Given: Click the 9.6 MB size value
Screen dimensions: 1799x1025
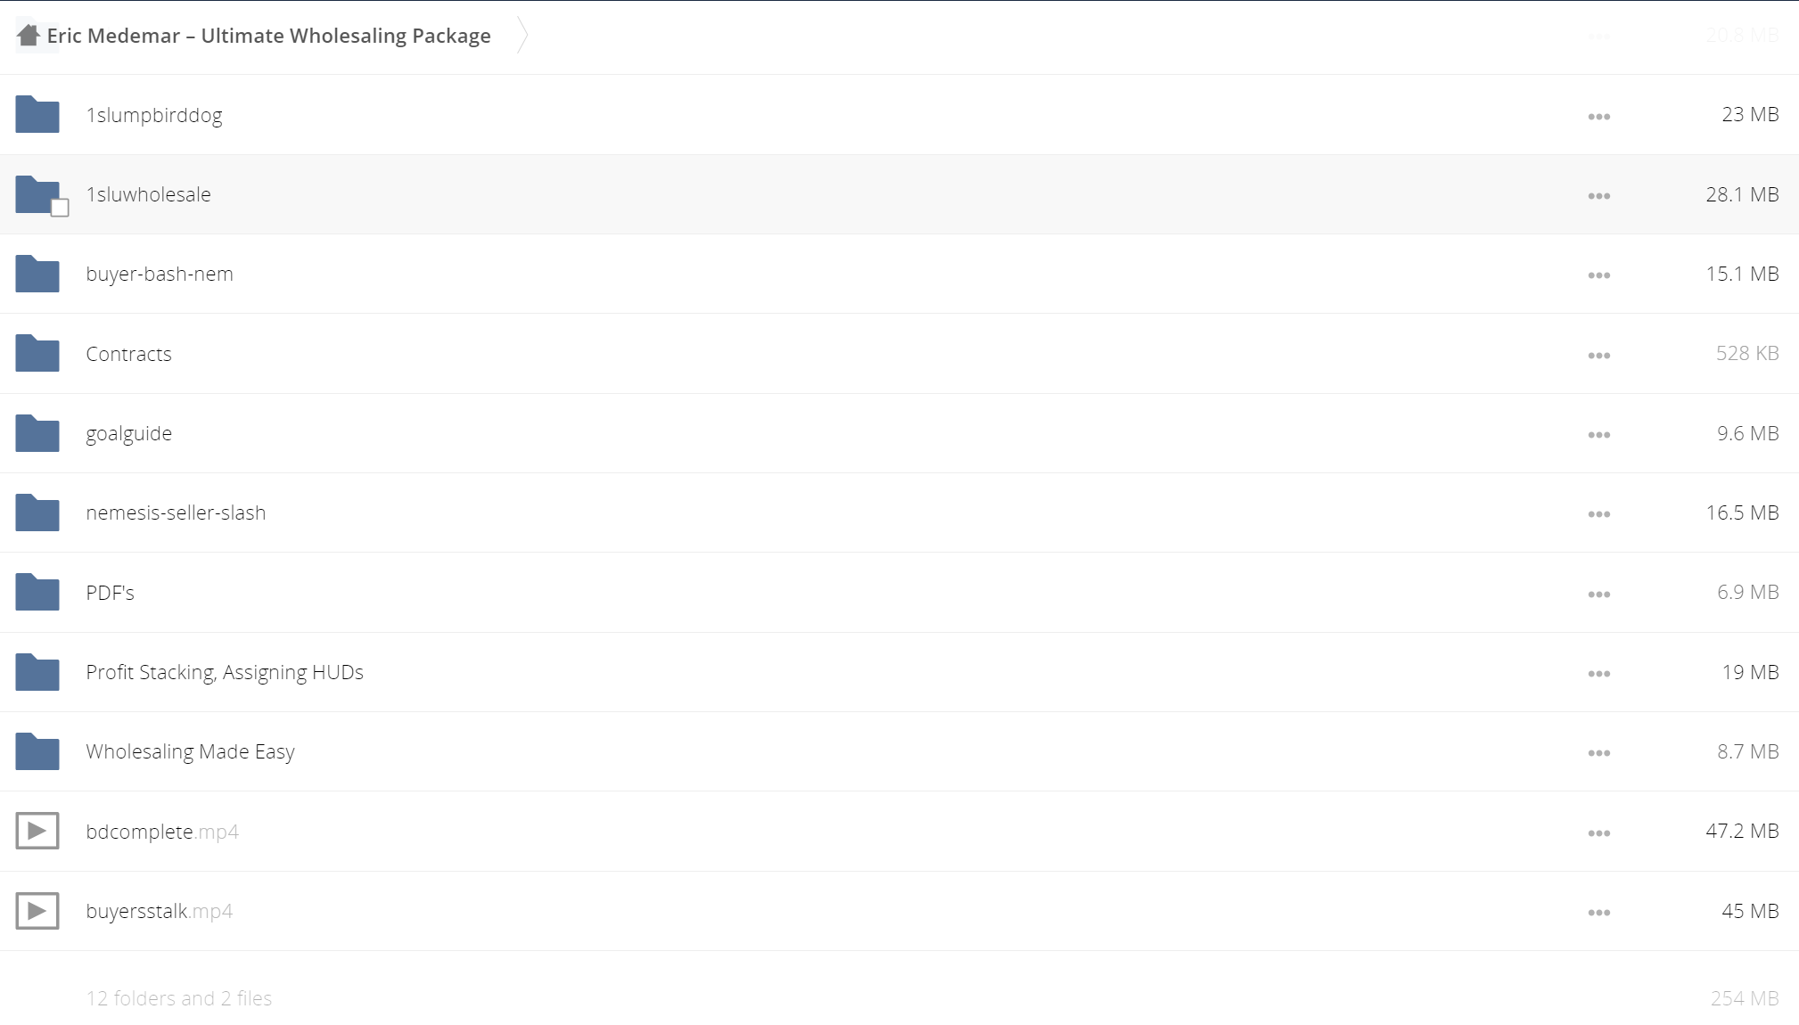Looking at the screenshot, I should coord(1747,433).
